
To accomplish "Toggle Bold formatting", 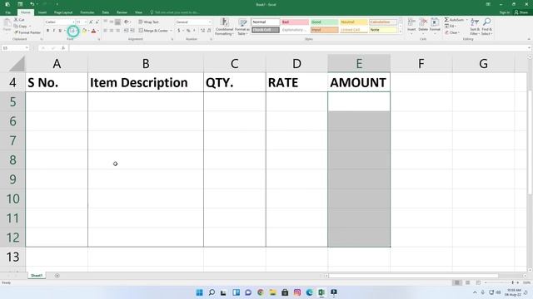I will click(47, 31).
